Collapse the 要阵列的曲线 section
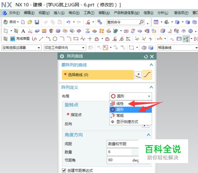The width and height of the screenshot is (198, 173). [x=151, y=65]
